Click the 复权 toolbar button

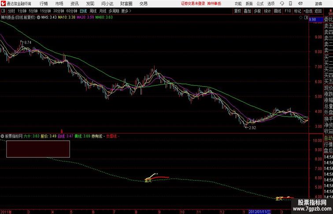coord(237,11)
